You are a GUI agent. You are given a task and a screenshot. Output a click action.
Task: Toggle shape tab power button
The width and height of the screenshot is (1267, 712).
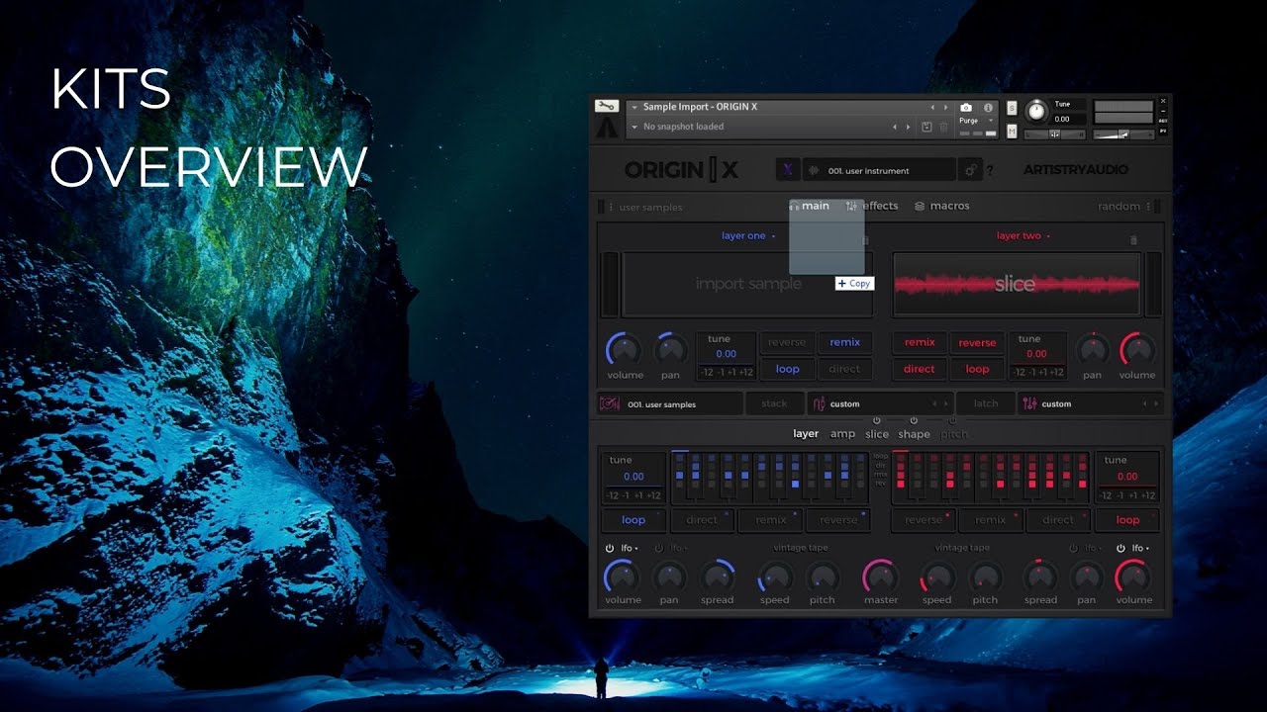click(914, 420)
